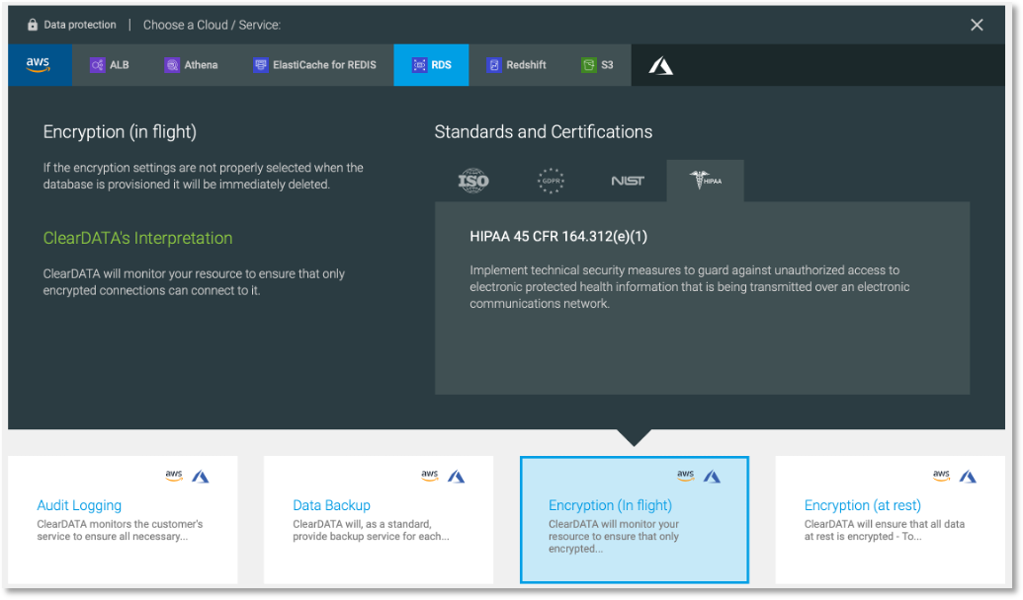Click the Standards and Certifications heading
Viewport: 1023px width, 600px height.
[544, 131]
